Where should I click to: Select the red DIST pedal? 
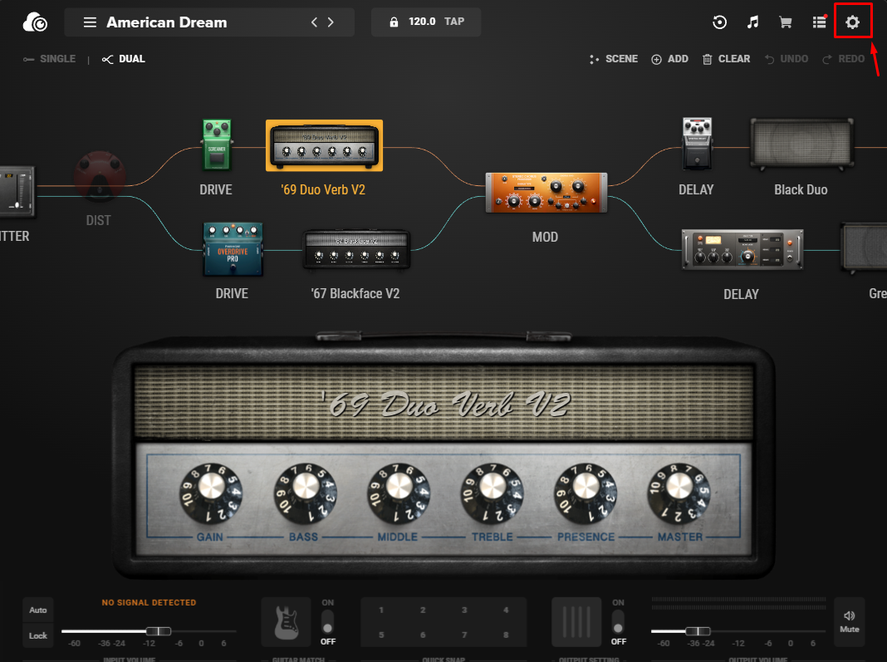100,177
